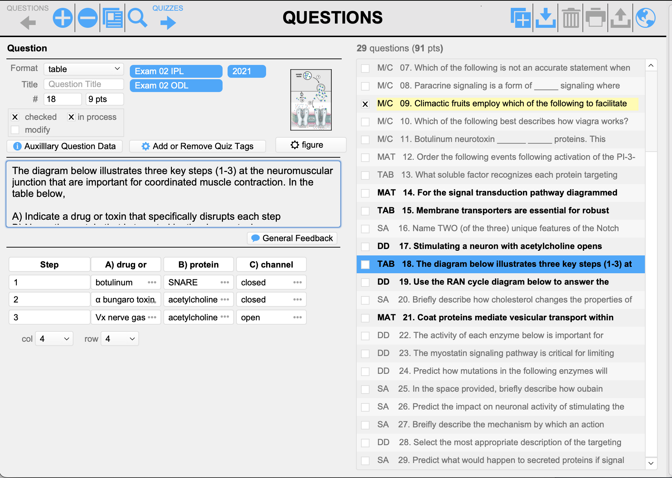Click the globe icon in the toolbar
This screenshot has width=672, height=478.
point(645,18)
